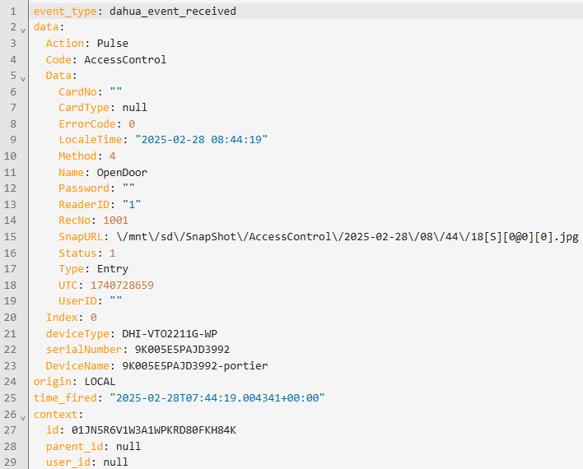Click the AccessControl code value

pos(125,59)
